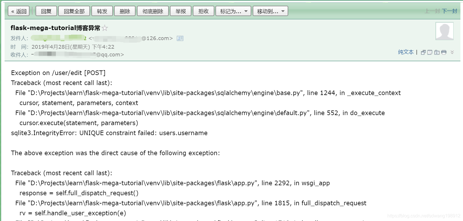Image resolution: width=463 pixels, height=221 pixels.
Task: Click 'cursor, statement, parameters, context' line
Action: (x=79, y=103)
